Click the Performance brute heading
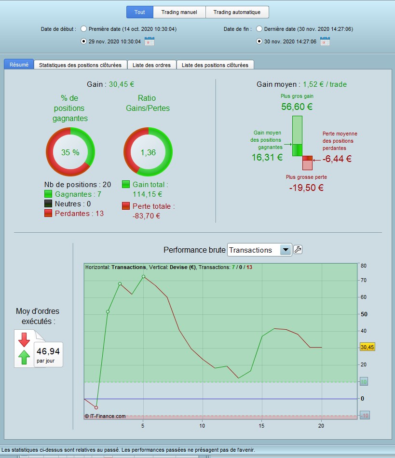Screen dimensions: 395x458 (194, 250)
